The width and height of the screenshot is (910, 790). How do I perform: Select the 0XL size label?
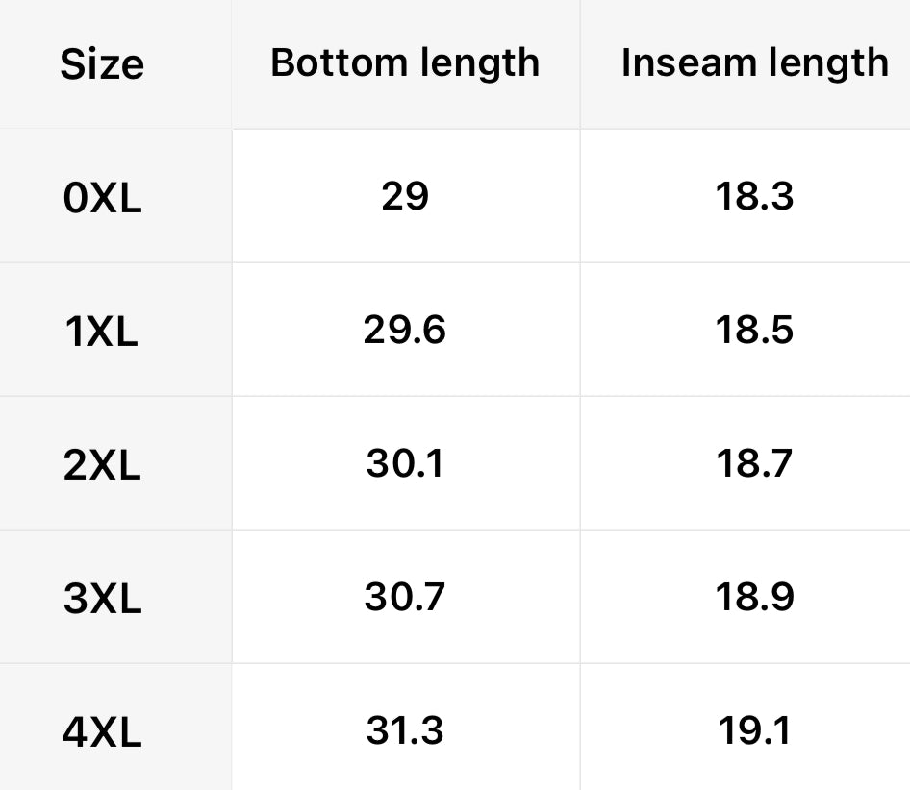(x=102, y=199)
